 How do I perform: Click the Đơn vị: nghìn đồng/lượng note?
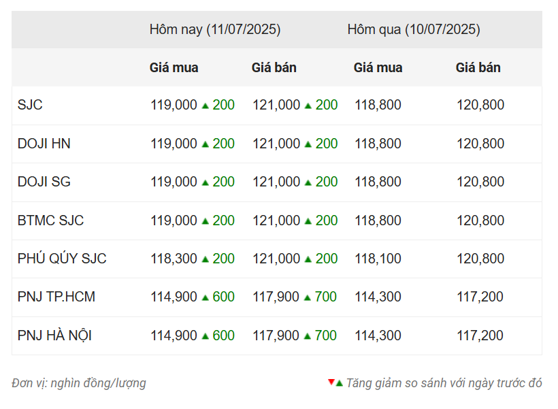point(79,383)
